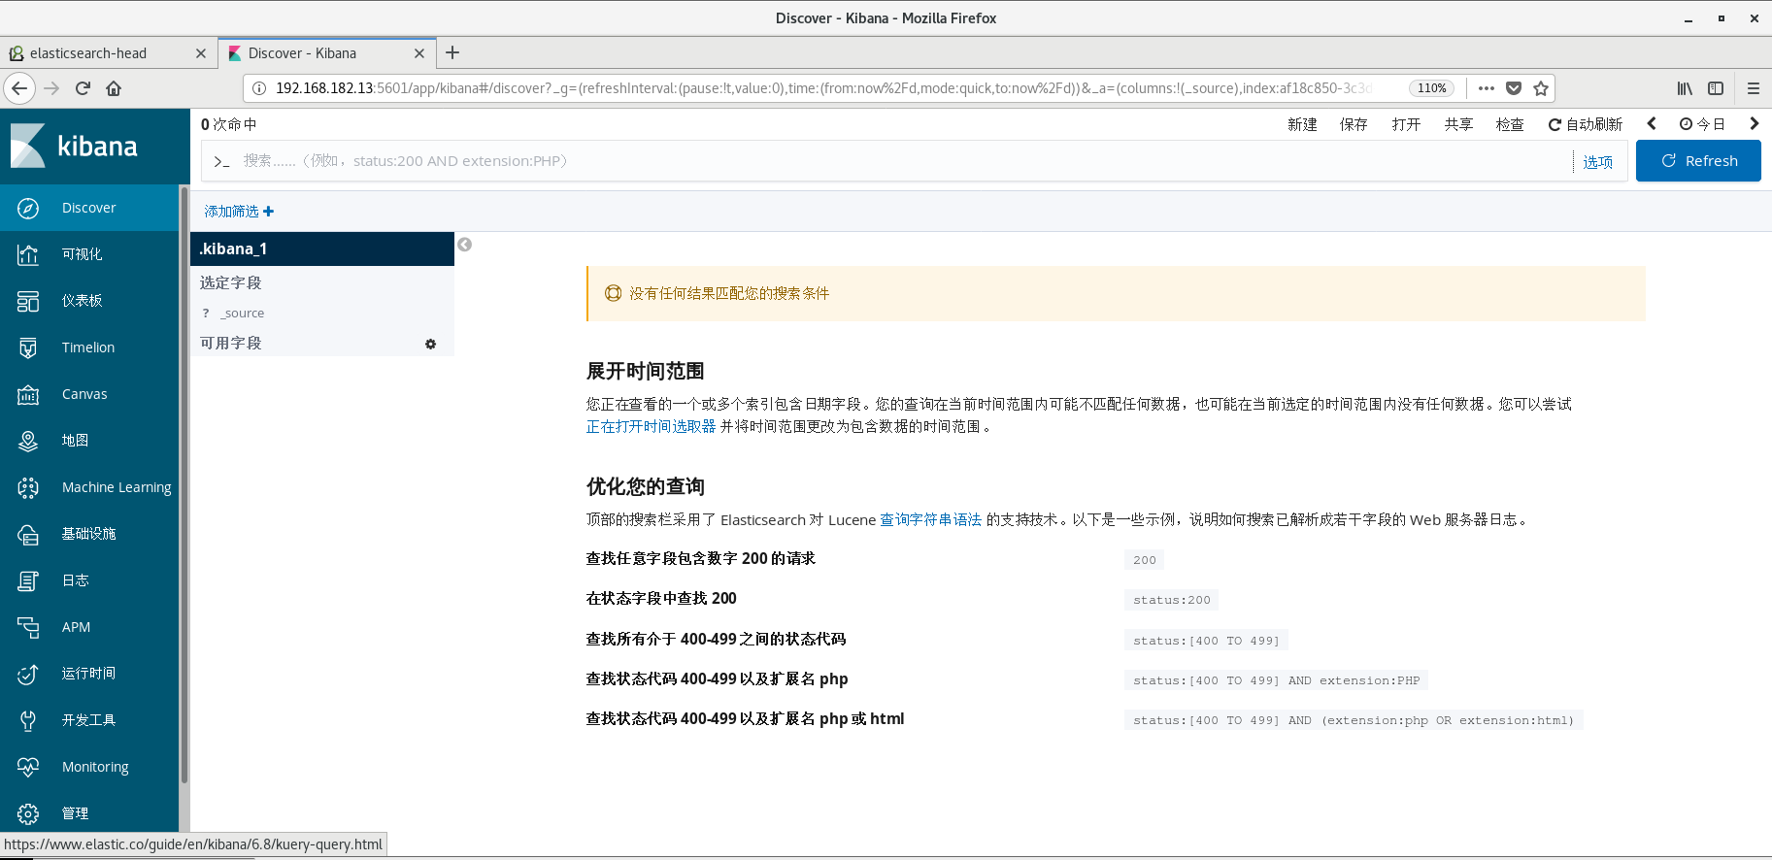This screenshot has height=860, width=1772.
Task: Toggle 自动刷新 auto-refresh option
Action: coord(1586,124)
